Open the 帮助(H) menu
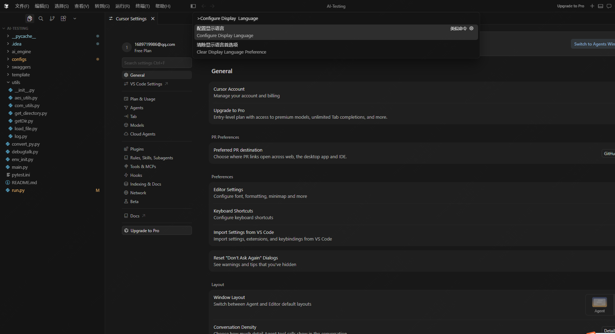615x334 pixels. click(x=163, y=6)
